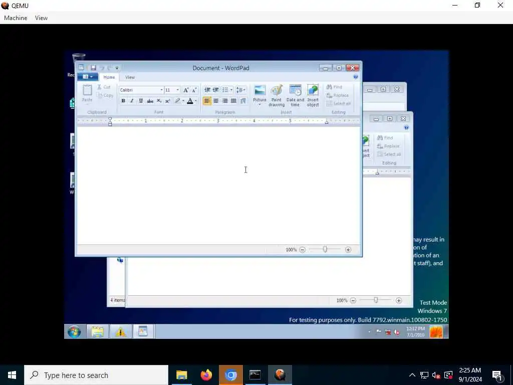Click the Increase indent icon
513x385 pixels.
tap(215, 90)
